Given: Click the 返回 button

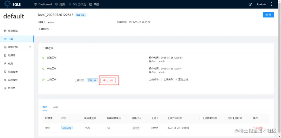Looking at the screenshot, I should point(268,15).
